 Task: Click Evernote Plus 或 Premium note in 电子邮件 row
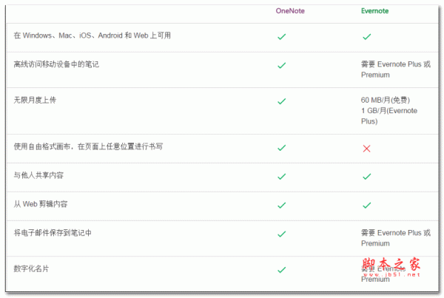click(x=396, y=238)
